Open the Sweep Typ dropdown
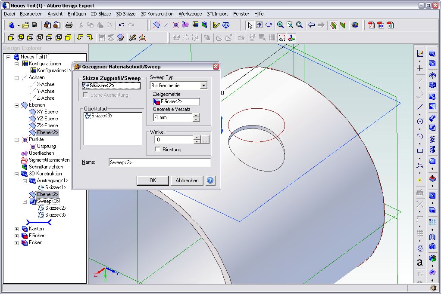441x294 pixels. click(x=203, y=85)
